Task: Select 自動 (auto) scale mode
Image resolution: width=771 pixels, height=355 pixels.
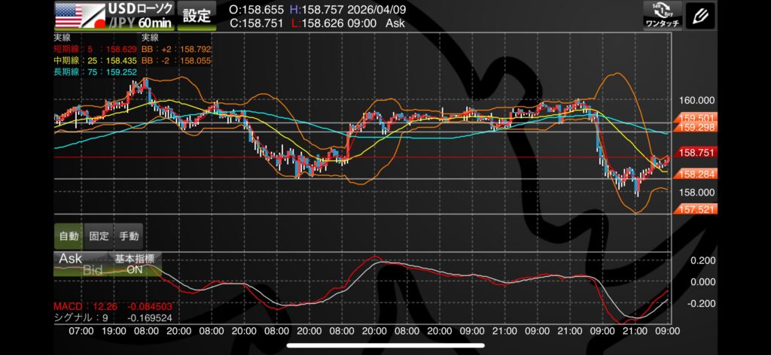Action: 68,235
